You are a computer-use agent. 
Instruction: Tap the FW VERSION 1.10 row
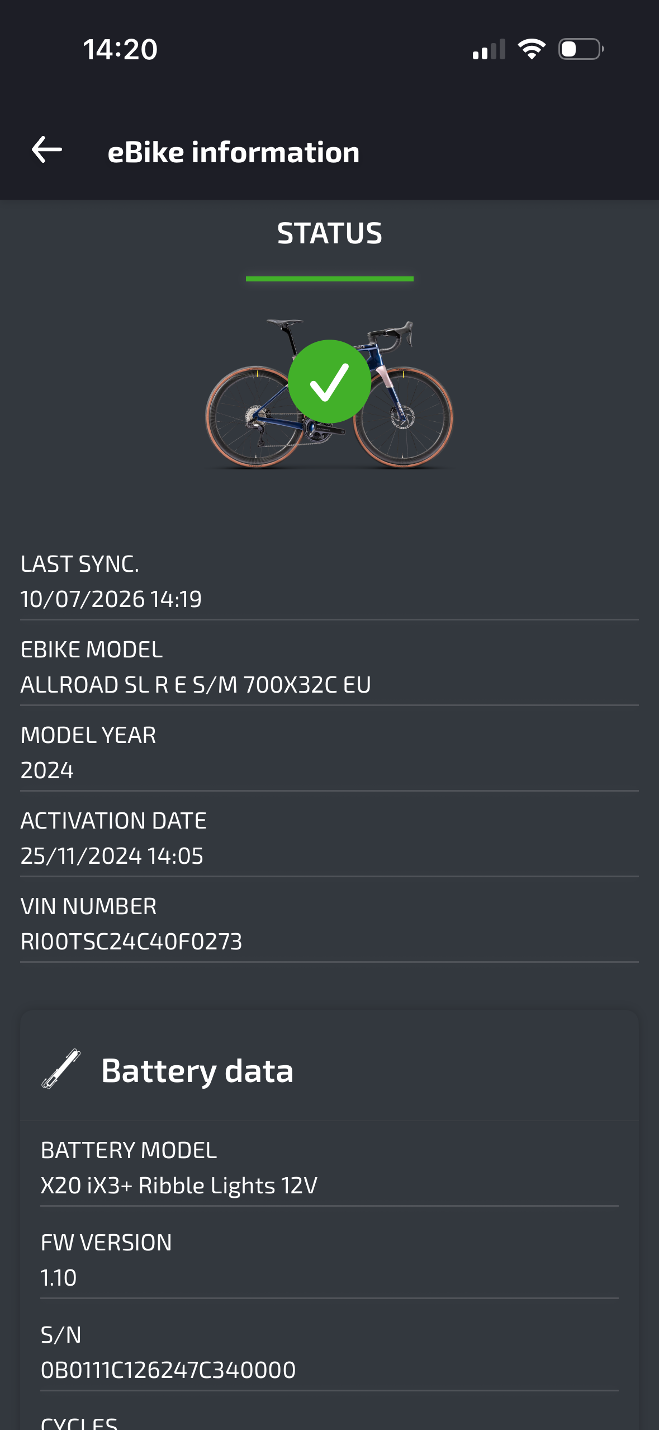tap(330, 1260)
